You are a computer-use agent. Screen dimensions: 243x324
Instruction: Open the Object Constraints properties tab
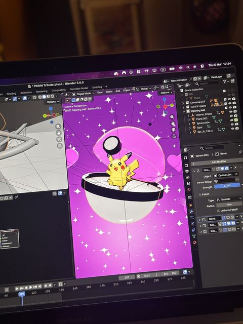pos(193,229)
